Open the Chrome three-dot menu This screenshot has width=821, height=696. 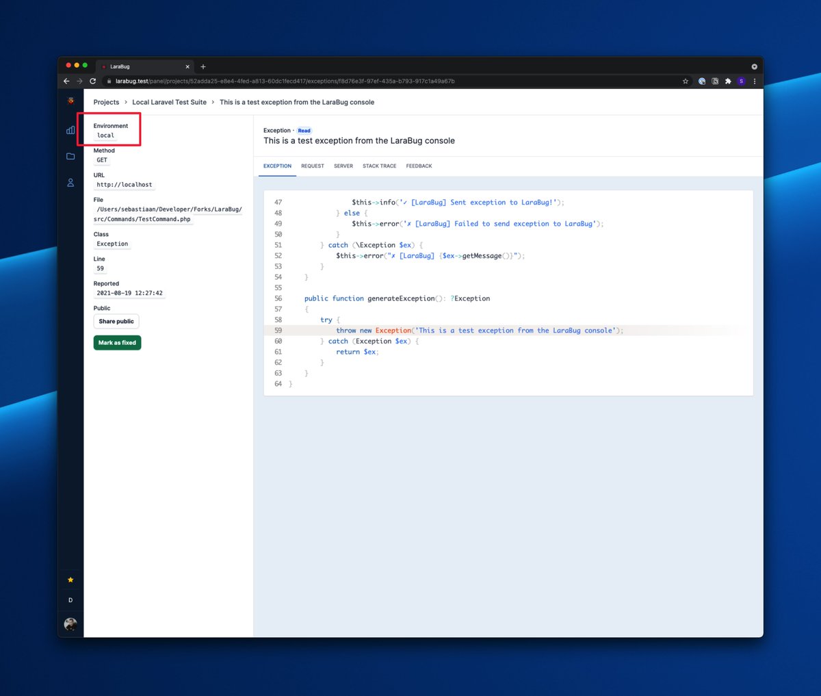(755, 81)
